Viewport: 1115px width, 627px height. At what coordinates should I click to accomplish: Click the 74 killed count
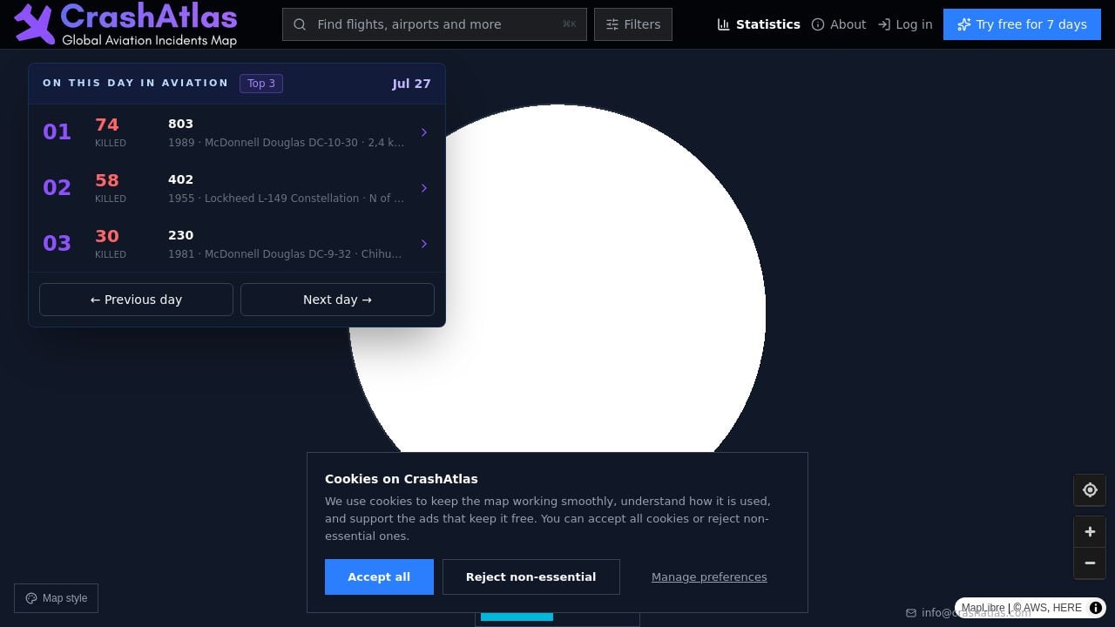pos(107,125)
